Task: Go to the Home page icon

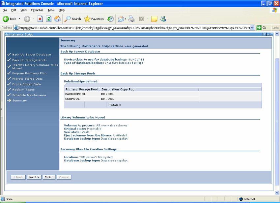Action: click(57, 19)
